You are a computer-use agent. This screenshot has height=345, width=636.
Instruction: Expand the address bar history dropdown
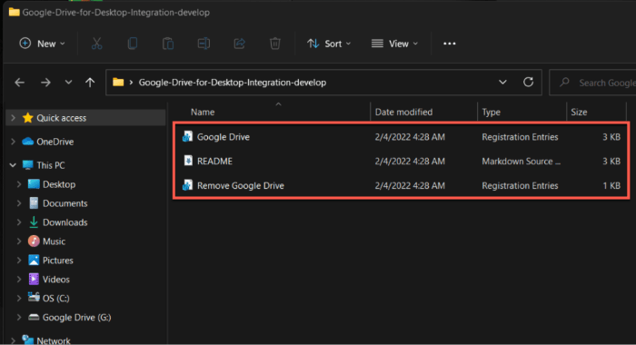point(502,83)
